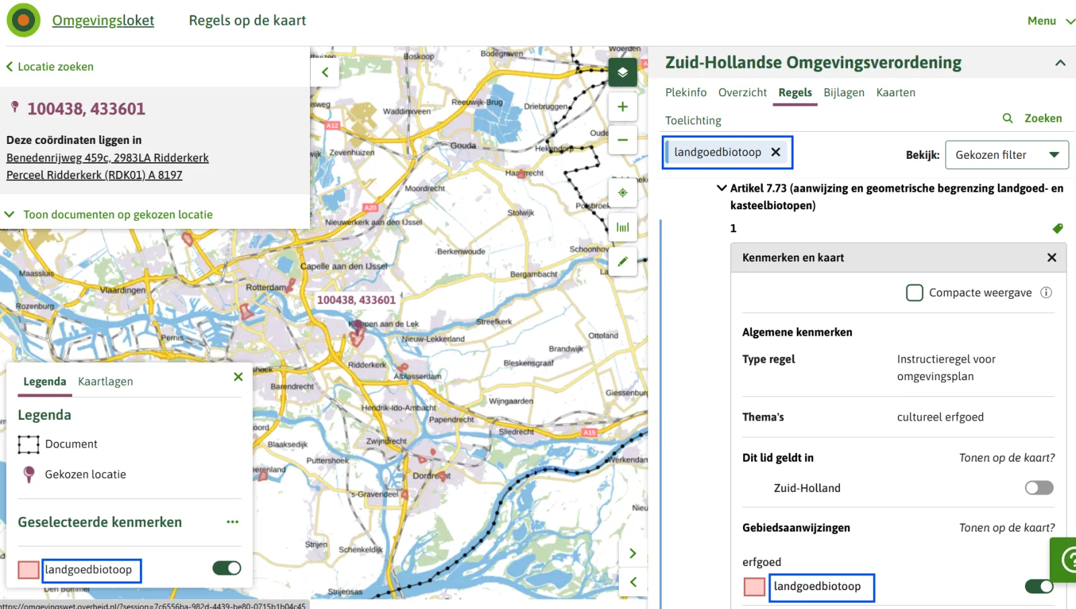Enable the Compacte weergave checkbox
Viewport: 1076px width, 609px height.
click(915, 293)
